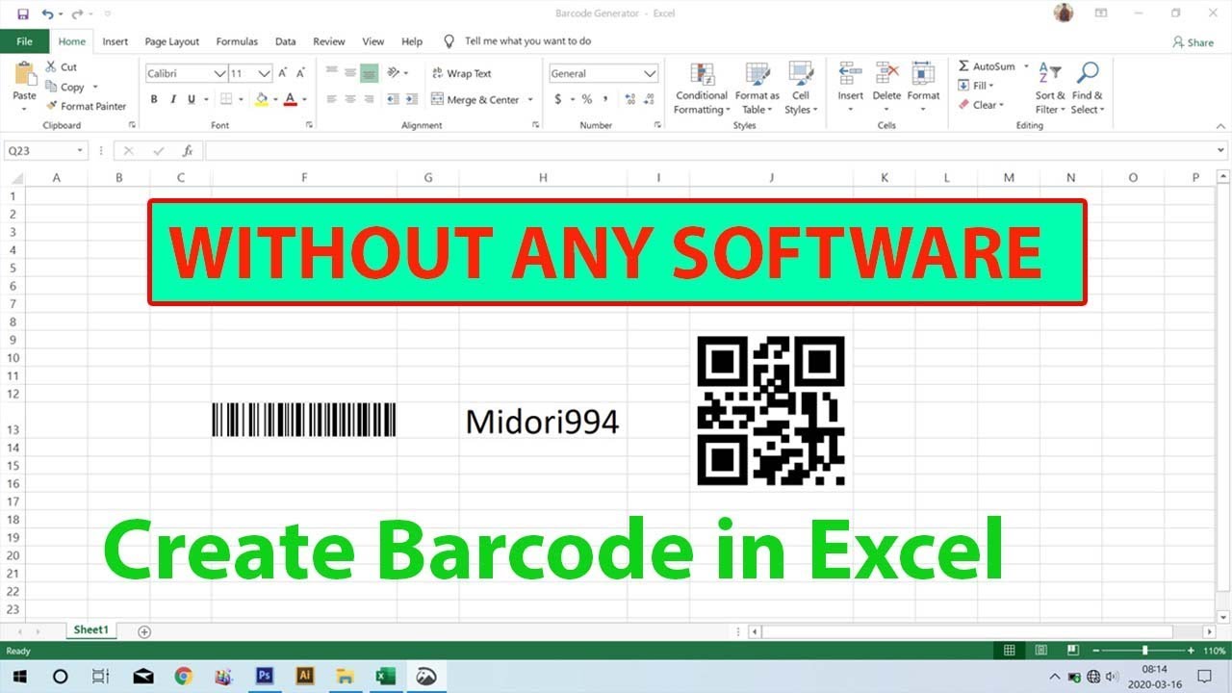This screenshot has height=693, width=1232.
Task: Click the Font Color red A
Action: [291, 99]
